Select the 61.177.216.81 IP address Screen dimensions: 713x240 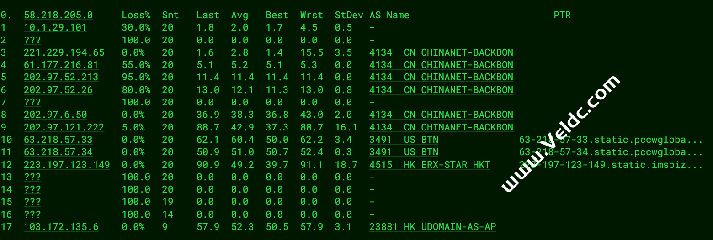tap(61, 65)
